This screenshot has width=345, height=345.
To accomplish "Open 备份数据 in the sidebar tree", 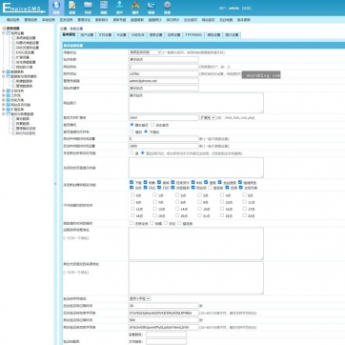I will 23,119.
